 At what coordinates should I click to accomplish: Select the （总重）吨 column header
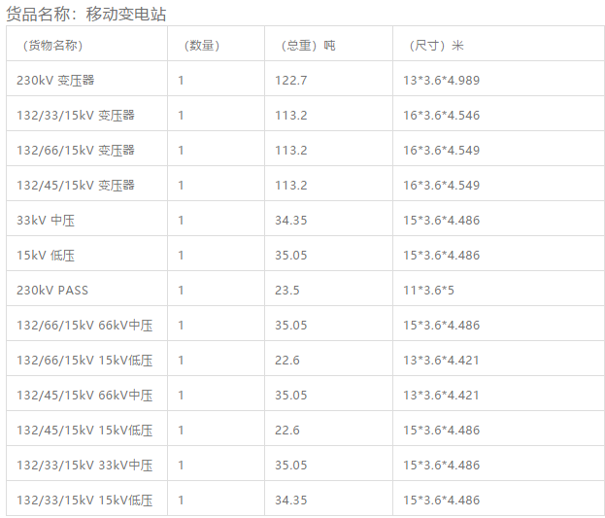[x=305, y=46]
